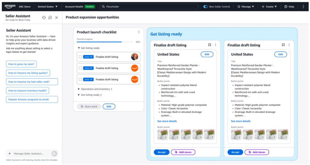Open Product launch checklist three-dot menu
Screen dimensions: 310x165
click(139, 32)
